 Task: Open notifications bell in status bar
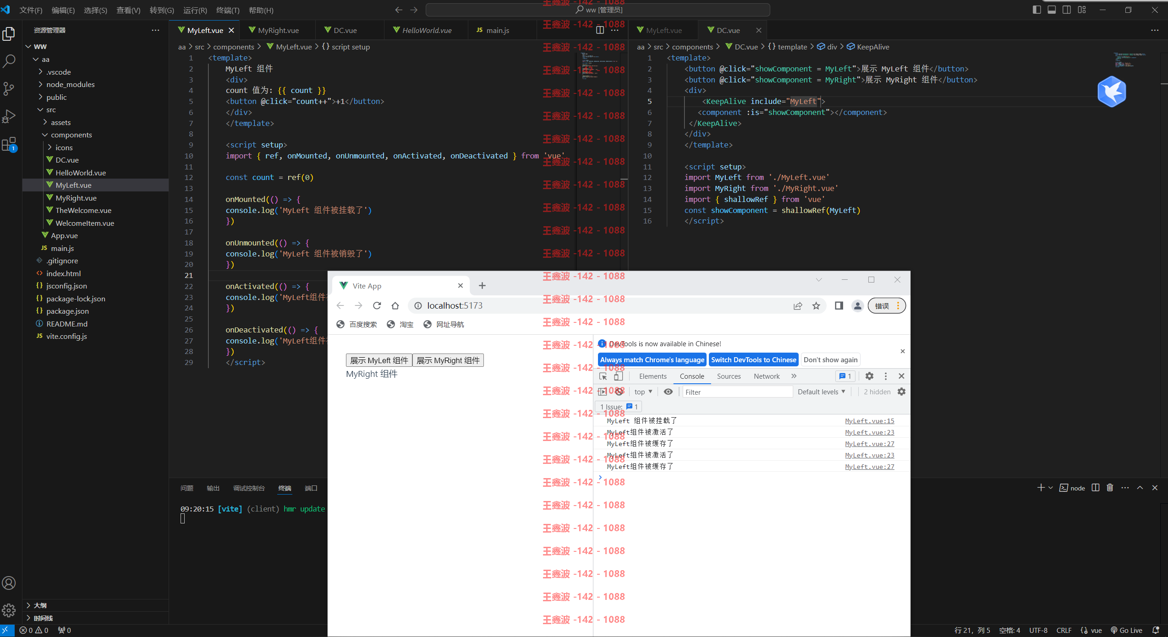[1156, 630]
